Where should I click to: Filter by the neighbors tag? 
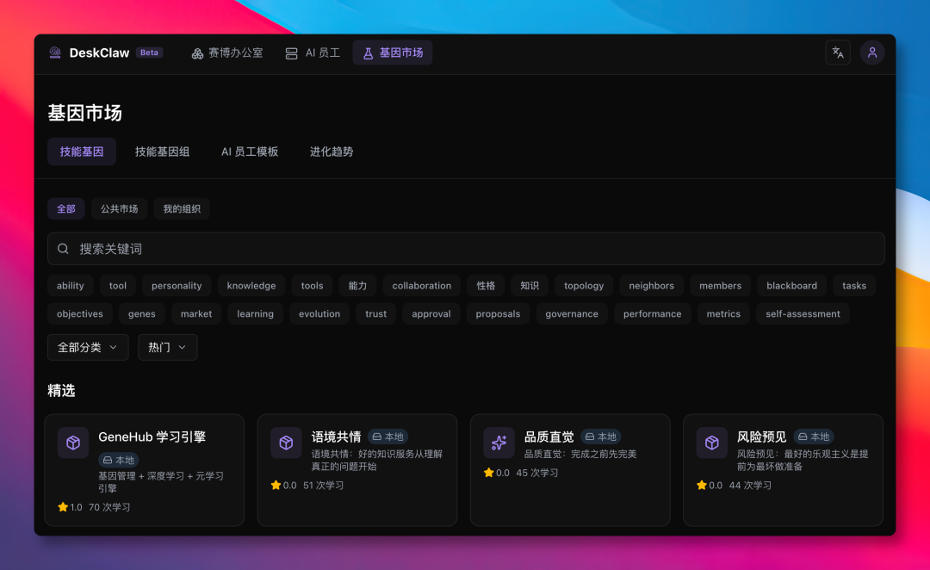[652, 285]
